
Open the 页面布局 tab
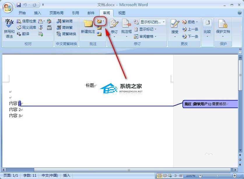pos(56,13)
